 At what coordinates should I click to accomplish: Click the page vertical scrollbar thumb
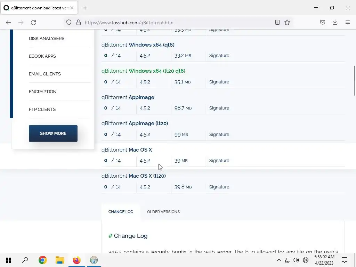(x=354, y=81)
